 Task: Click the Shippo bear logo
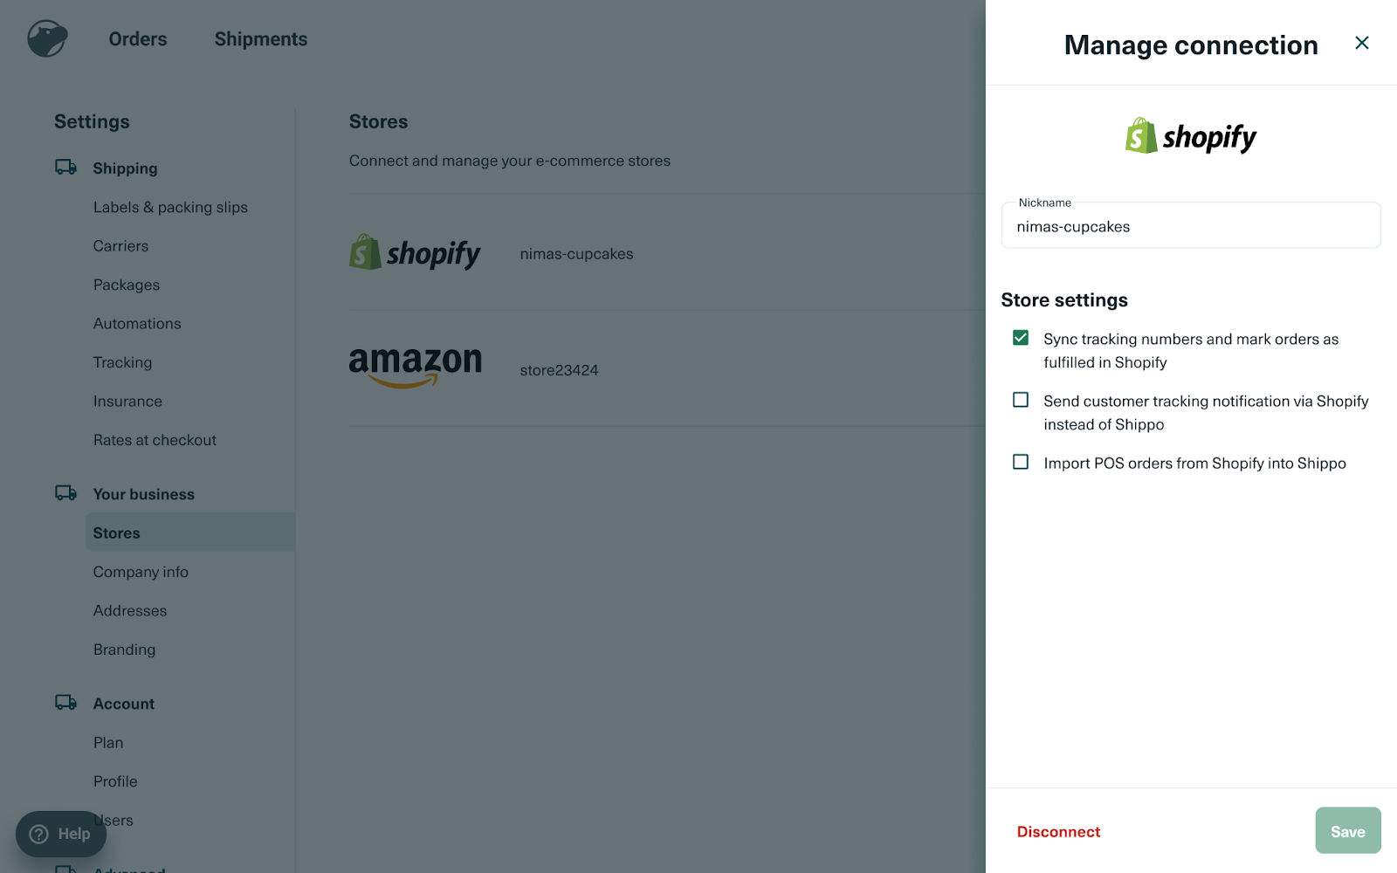point(47,39)
